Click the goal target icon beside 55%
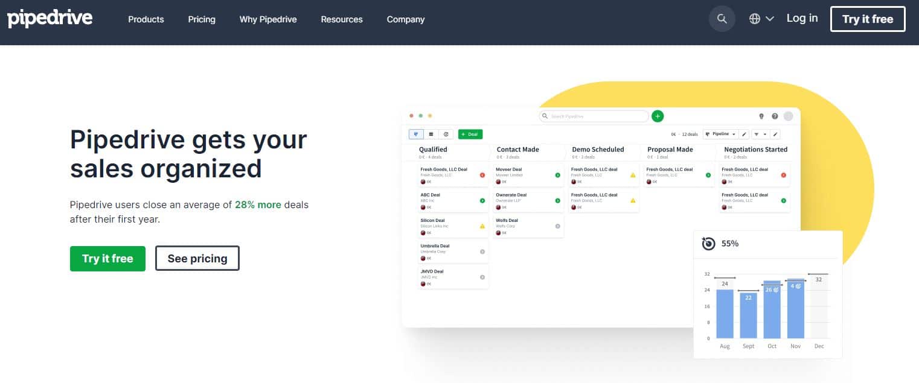Screen dimensions: 919x383 tap(709, 244)
